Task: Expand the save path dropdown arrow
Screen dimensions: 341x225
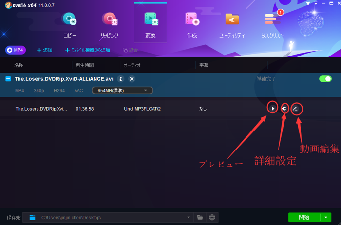Action: (189, 217)
